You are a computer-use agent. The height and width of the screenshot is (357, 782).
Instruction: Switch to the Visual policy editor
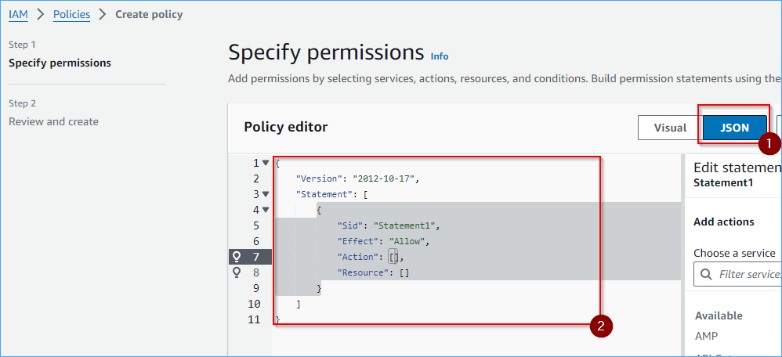click(670, 128)
